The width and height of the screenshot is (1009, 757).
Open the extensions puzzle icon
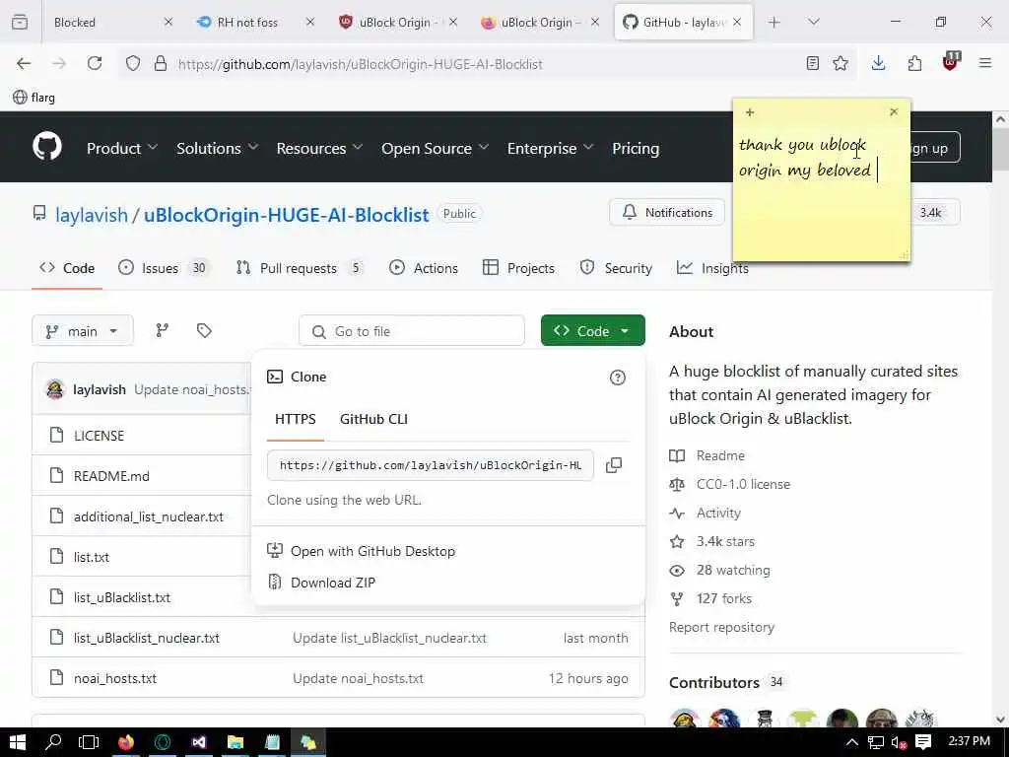pos(914,63)
